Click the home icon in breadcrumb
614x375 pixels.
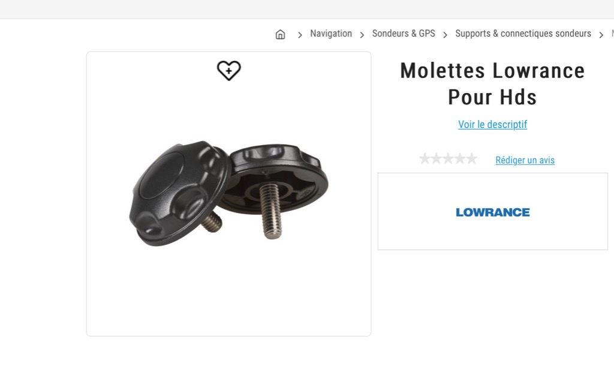[280, 34]
